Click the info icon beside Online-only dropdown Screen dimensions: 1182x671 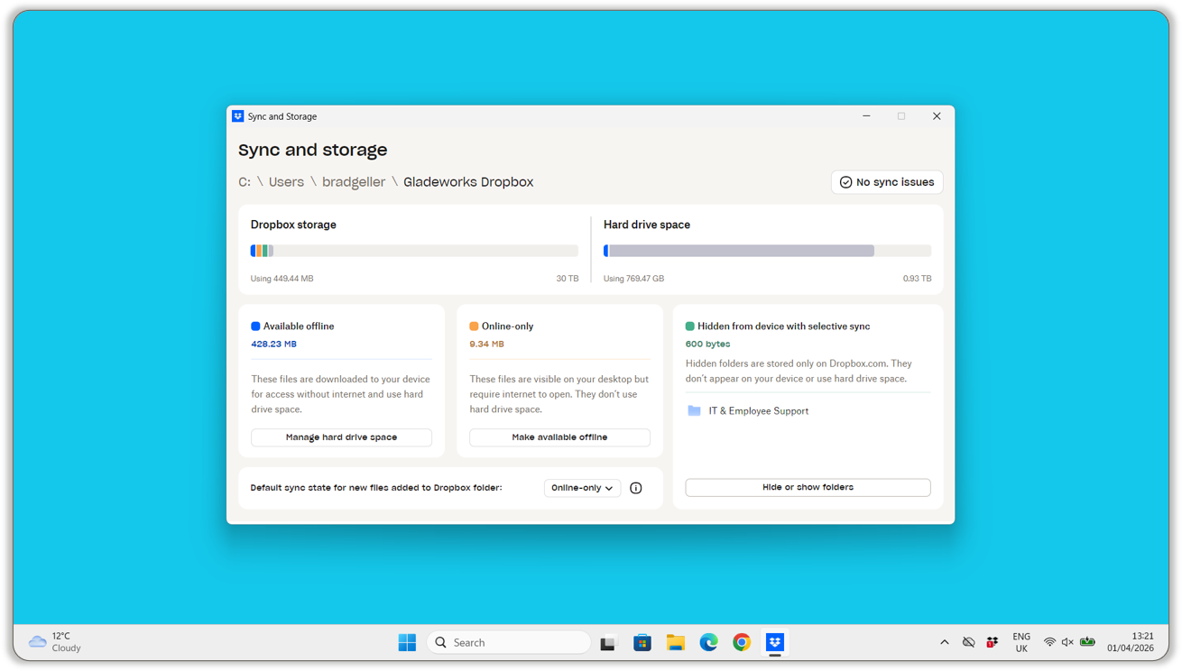(636, 488)
